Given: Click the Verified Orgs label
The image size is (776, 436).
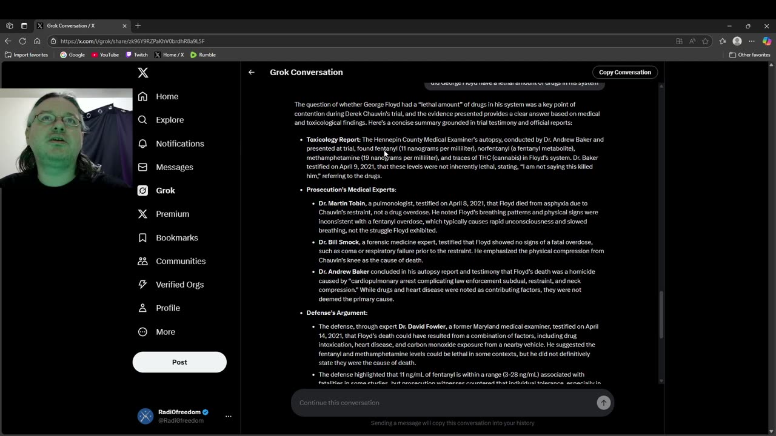Looking at the screenshot, I should (x=180, y=285).
